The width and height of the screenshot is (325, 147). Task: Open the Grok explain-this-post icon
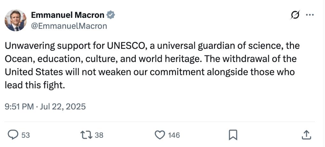tap(295, 15)
